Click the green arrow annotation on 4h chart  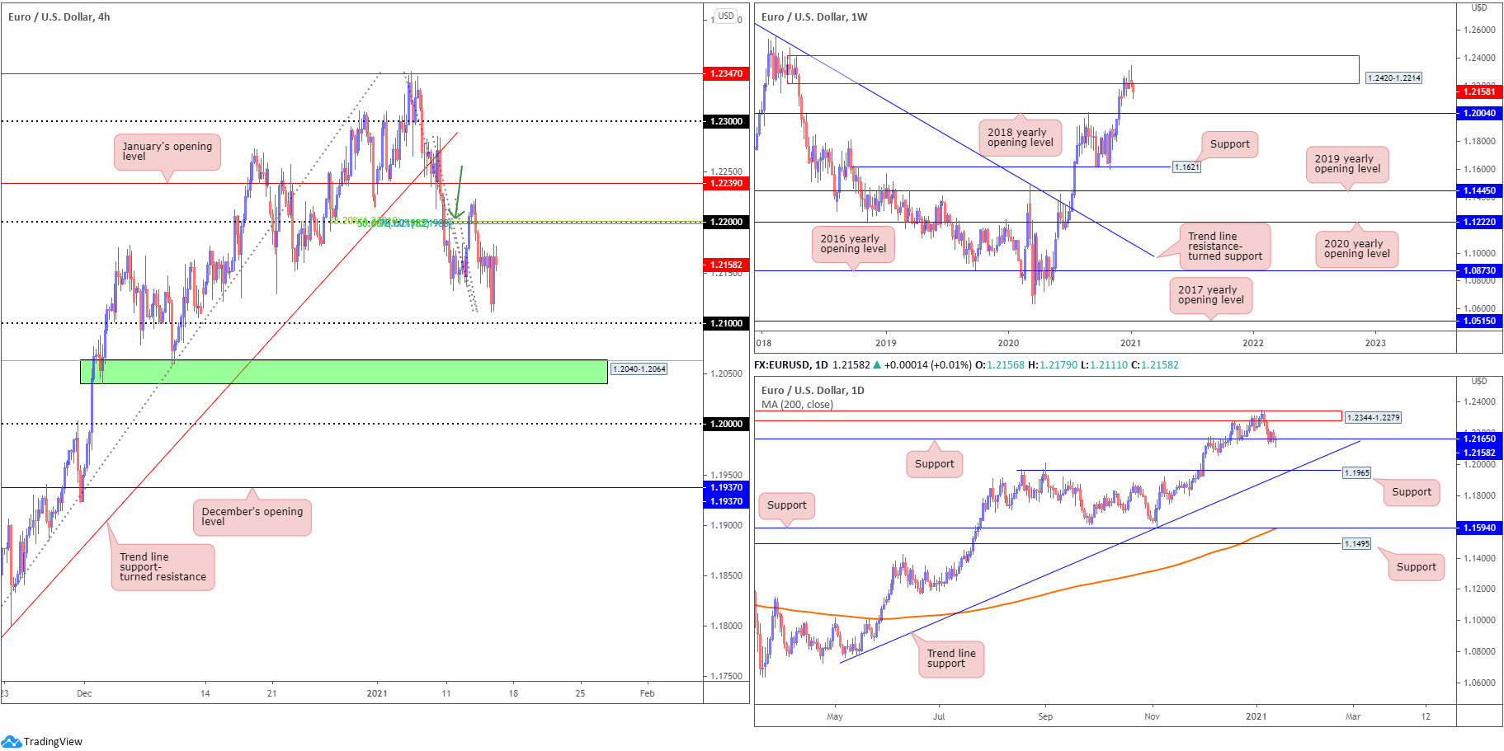point(457,193)
